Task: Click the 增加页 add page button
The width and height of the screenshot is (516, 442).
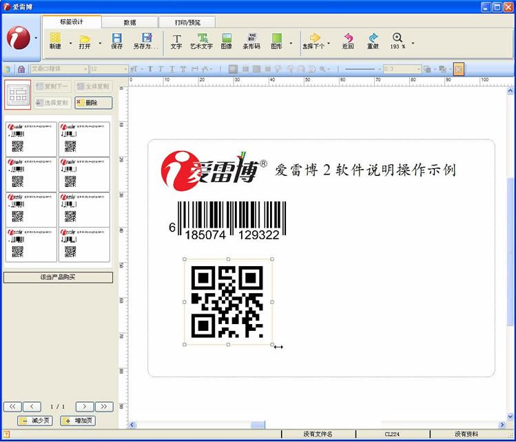Action: pyautogui.click(x=78, y=421)
